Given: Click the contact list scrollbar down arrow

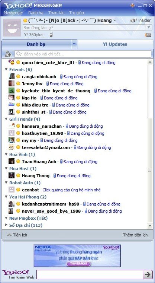Looking at the screenshot, I should (150, 226).
